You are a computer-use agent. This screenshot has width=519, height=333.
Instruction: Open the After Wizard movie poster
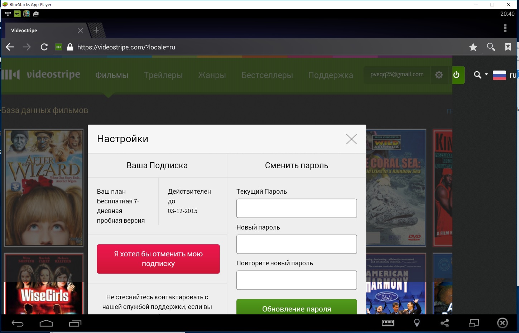coord(44,188)
